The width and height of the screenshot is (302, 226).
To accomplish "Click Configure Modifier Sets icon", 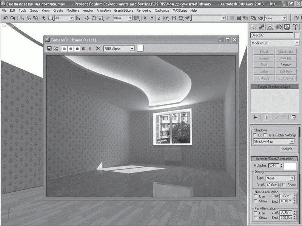I will pyautogui.click(x=294, y=117).
